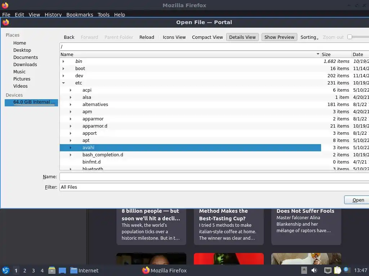Expand the apparmor.d folder

coord(70,126)
